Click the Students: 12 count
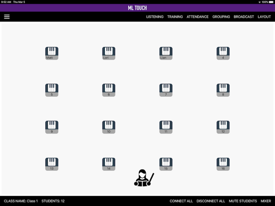The height and width of the screenshot is (206, 275). coord(53,201)
